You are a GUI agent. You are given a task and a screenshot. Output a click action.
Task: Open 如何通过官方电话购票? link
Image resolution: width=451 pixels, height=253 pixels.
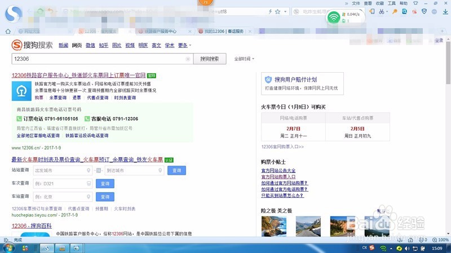(x=284, y=189)
